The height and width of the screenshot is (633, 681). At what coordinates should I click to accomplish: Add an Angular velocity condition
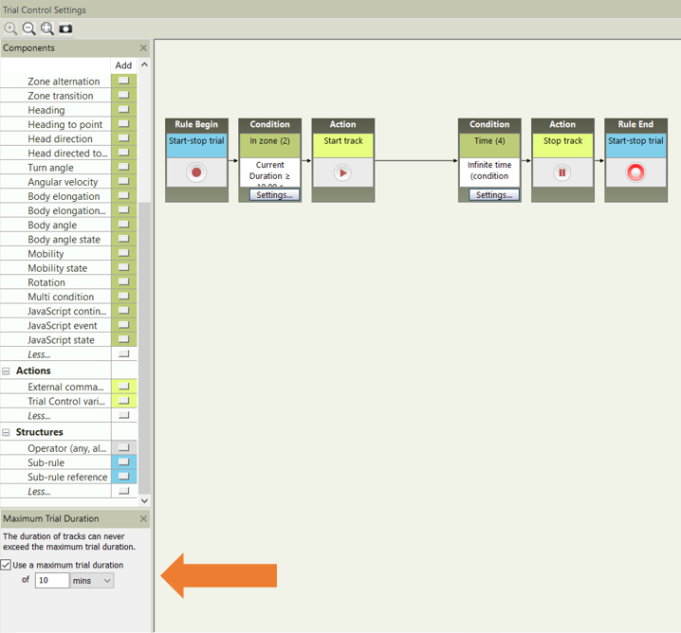[124, 182]
